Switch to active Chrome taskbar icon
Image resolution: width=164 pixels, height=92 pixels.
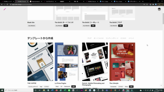[128, 90]
